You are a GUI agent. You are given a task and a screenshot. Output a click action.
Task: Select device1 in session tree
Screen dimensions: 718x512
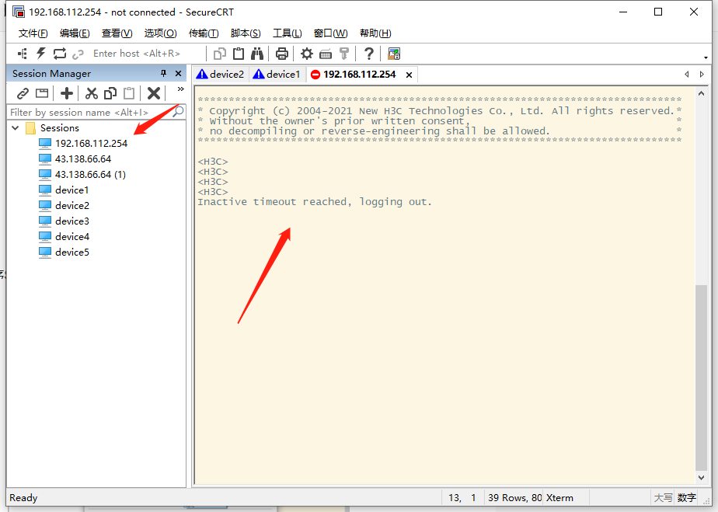pyautogui.click(x=72, y=190)
